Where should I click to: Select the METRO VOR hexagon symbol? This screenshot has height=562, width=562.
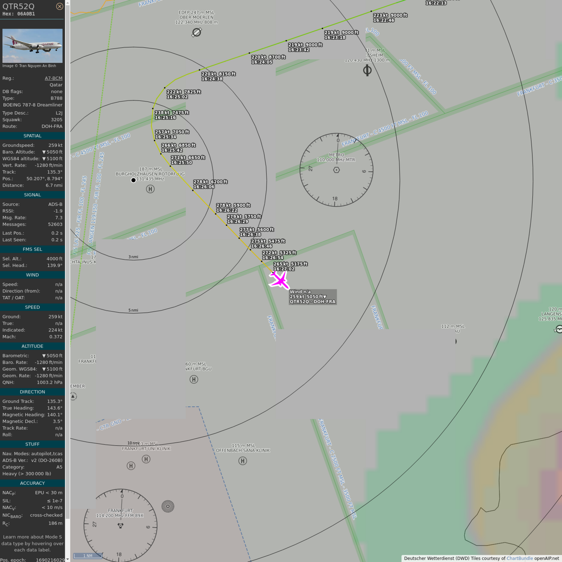[x=336, y=170]
